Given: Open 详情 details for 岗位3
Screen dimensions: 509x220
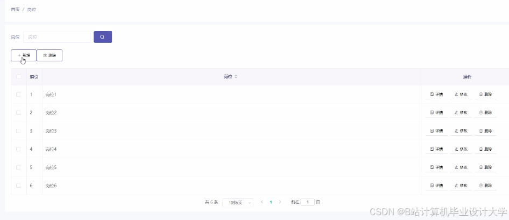Looking at the screenshot, I should [x=436, y=131].
